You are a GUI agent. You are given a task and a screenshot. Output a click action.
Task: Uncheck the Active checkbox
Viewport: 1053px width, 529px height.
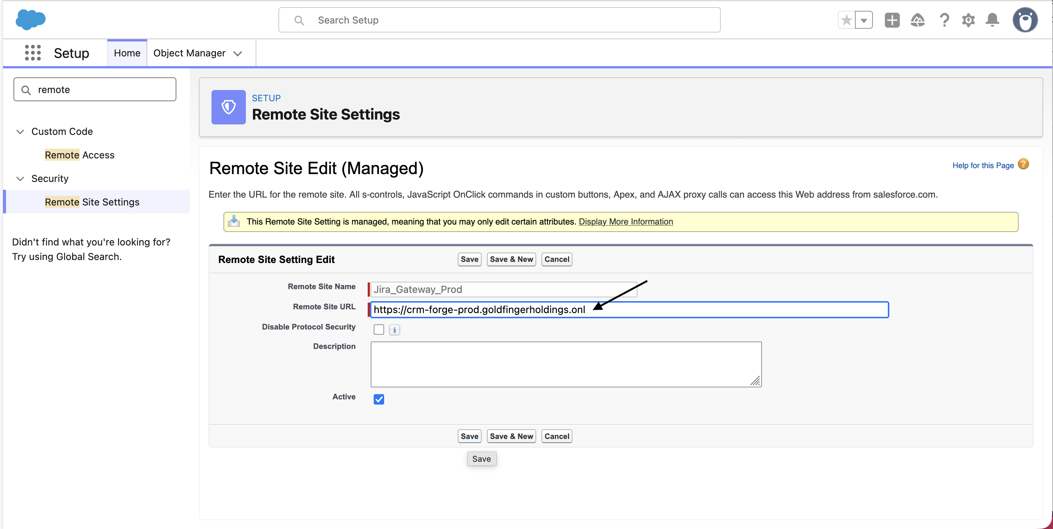379,399
